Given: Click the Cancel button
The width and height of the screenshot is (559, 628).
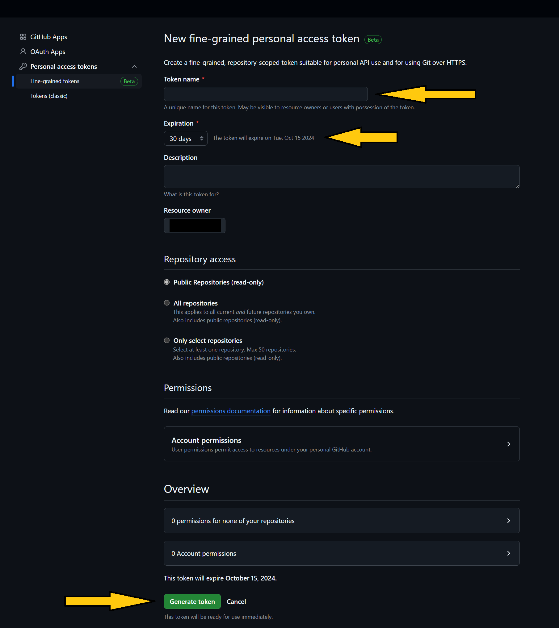Looking at the screenshot, I should pos(236,601).
